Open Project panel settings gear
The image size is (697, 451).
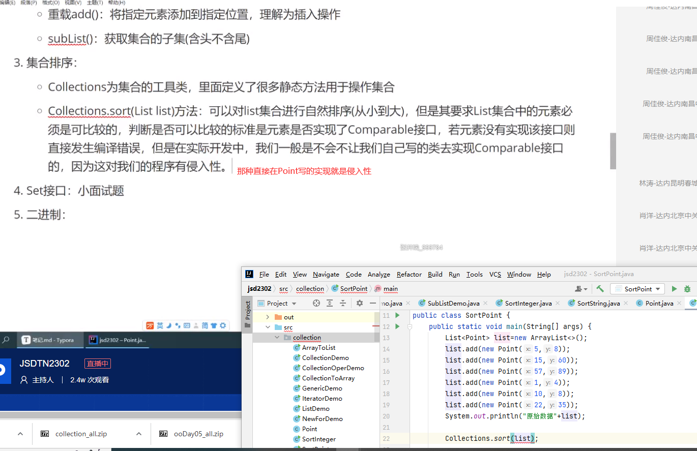[360, 303]
